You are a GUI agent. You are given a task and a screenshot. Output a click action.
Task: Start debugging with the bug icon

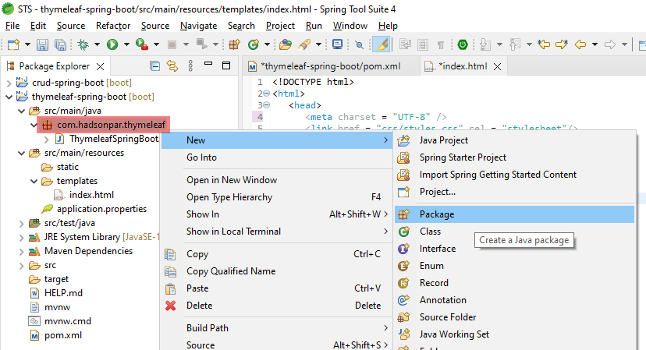click(83, 44)
